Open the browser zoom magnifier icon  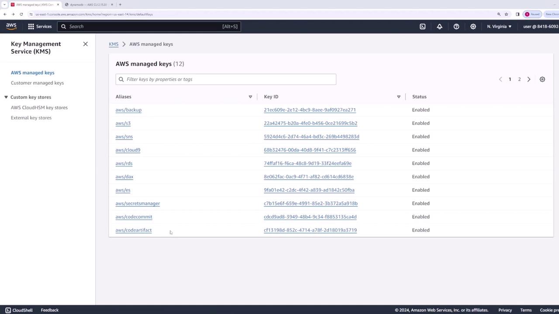click(499, 14)
